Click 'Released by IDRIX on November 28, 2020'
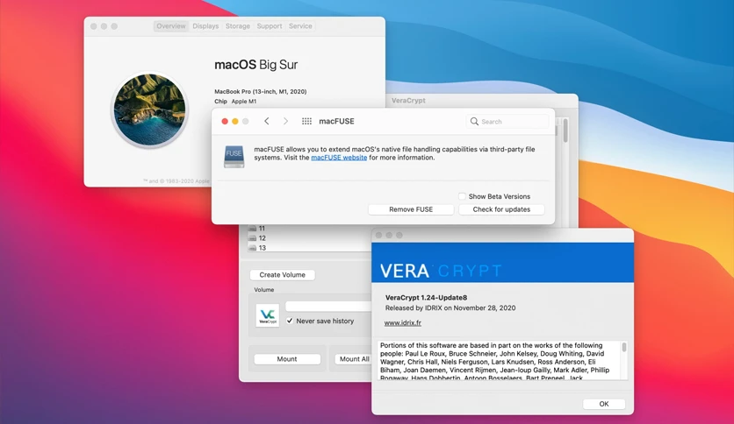 [x=450, y=307]
